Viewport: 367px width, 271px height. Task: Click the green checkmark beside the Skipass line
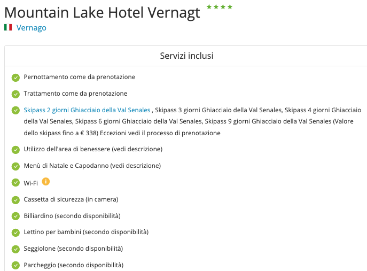(x=15, y=111)
